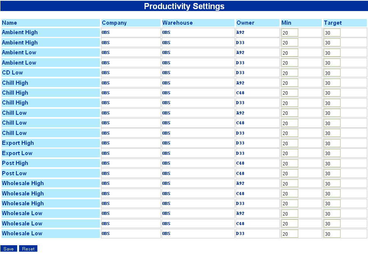Select the Post Low name cell
Viewport: 368px width, 257px height.
pyautogui.click(x=51, y=173)
